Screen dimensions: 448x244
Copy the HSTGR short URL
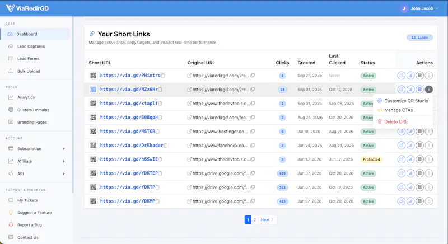point(158,132)
